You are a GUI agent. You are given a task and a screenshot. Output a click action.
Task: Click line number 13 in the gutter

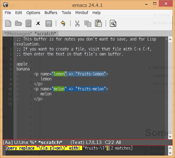[10, 104]
